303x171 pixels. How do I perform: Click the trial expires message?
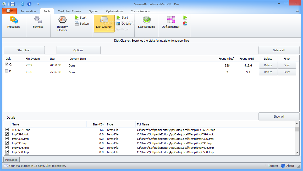(37, 166)
